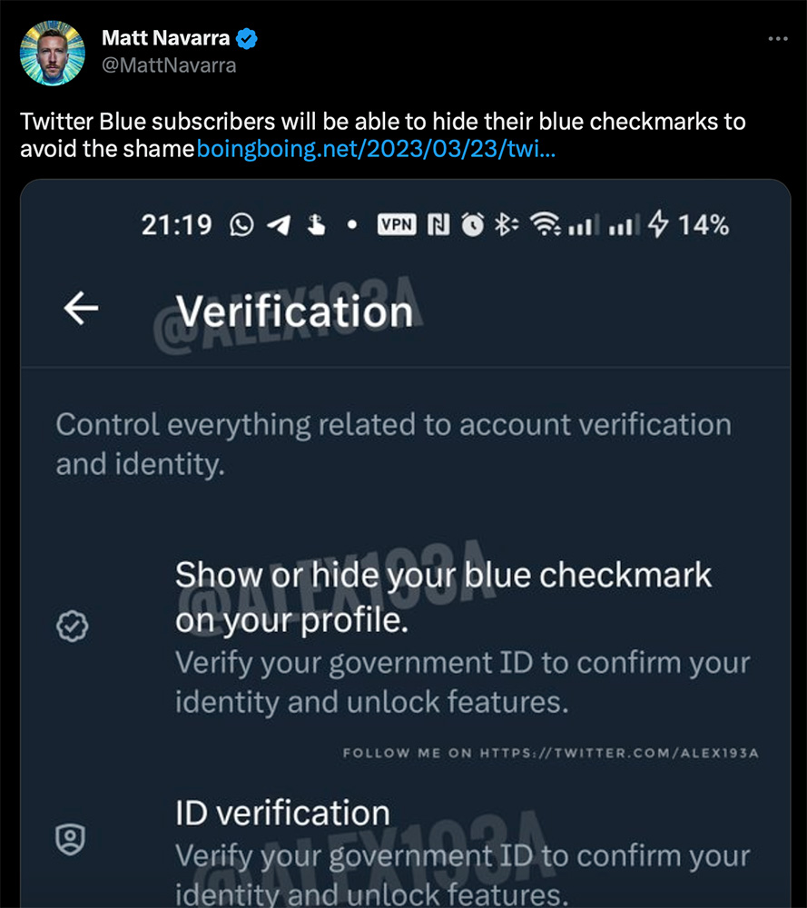This screenshot has width=807, height=908.
Task: Click the Telegram icon in the phone status bar
Action: pos(279,224)
